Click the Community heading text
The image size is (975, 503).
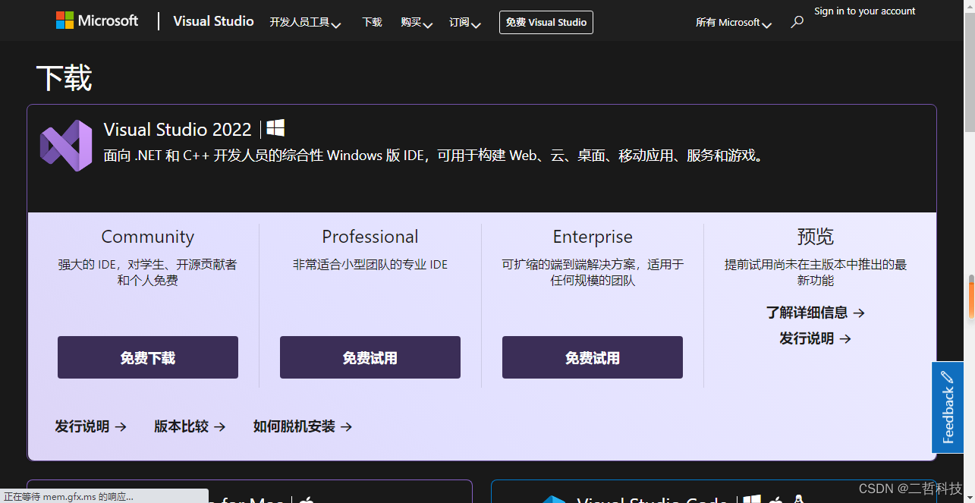148,237
